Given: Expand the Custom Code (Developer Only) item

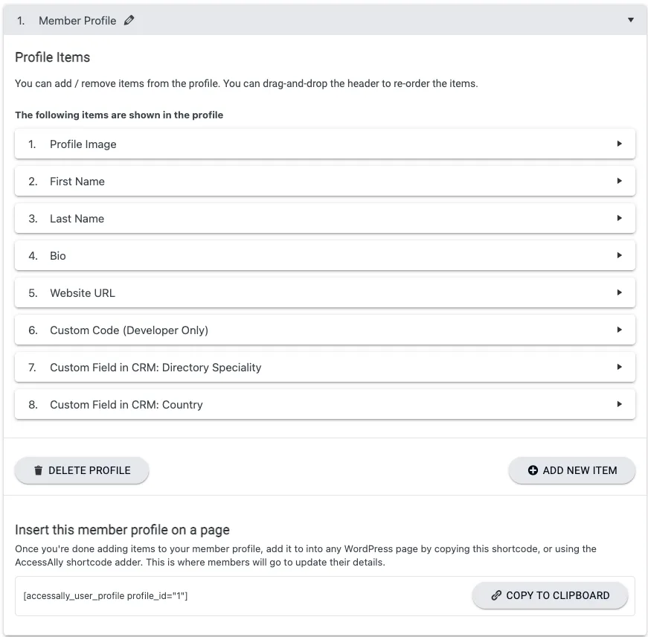Looking at the screenshot, I should pos(620,330).
